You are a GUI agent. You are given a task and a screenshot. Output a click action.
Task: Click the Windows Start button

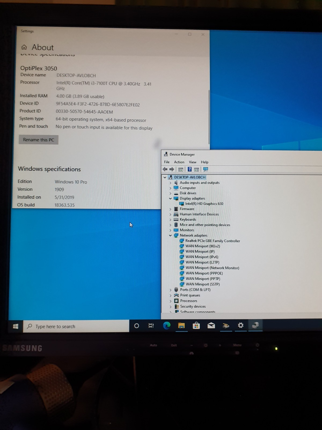pos(16,326)
